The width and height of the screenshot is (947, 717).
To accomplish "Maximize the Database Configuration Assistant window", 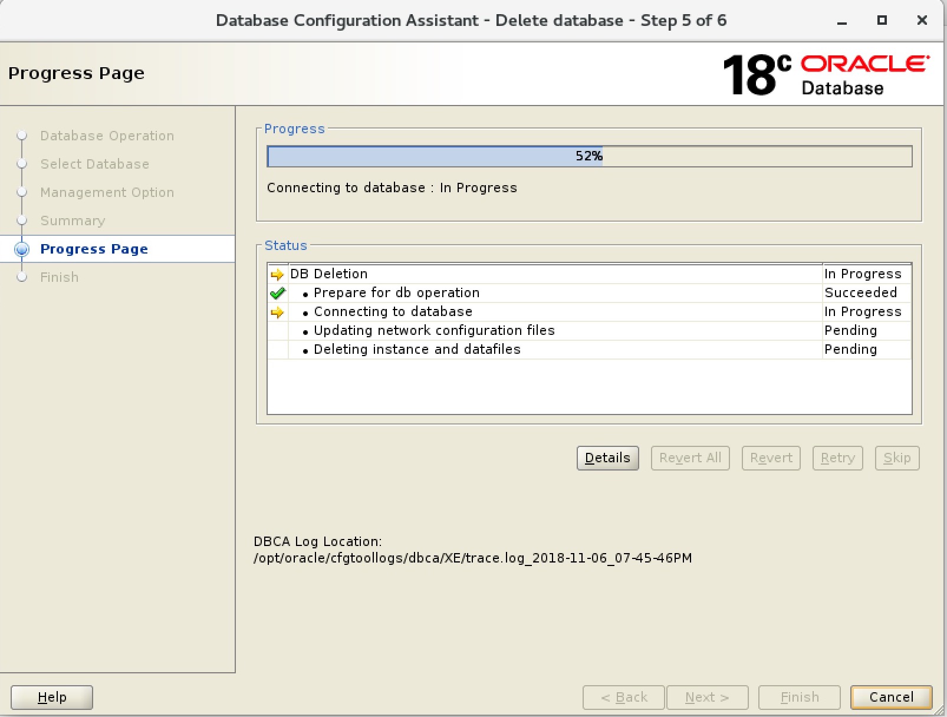I will (882, 20).
